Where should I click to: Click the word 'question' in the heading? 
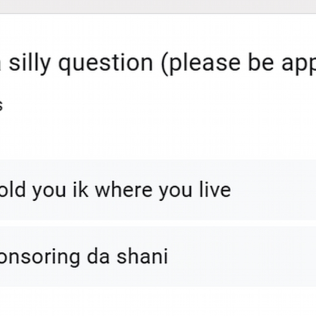(105, 64)
